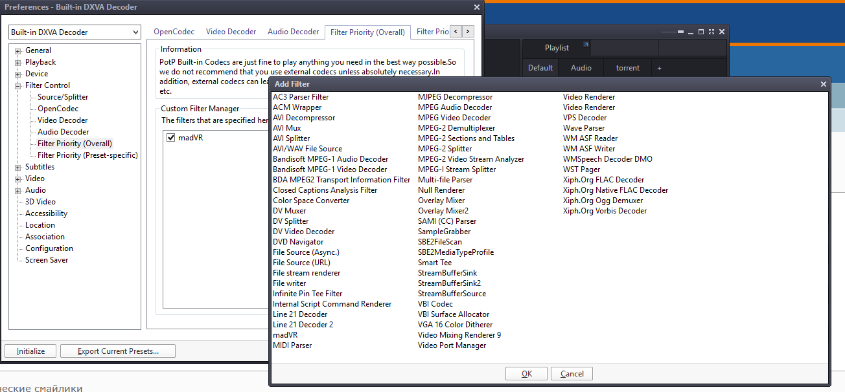Select madVR in the Add Filter list
Screen dimensions: 845x392
click(285, 335)
